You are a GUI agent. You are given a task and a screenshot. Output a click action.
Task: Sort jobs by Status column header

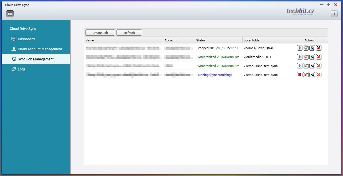click(x=201, y=40)
